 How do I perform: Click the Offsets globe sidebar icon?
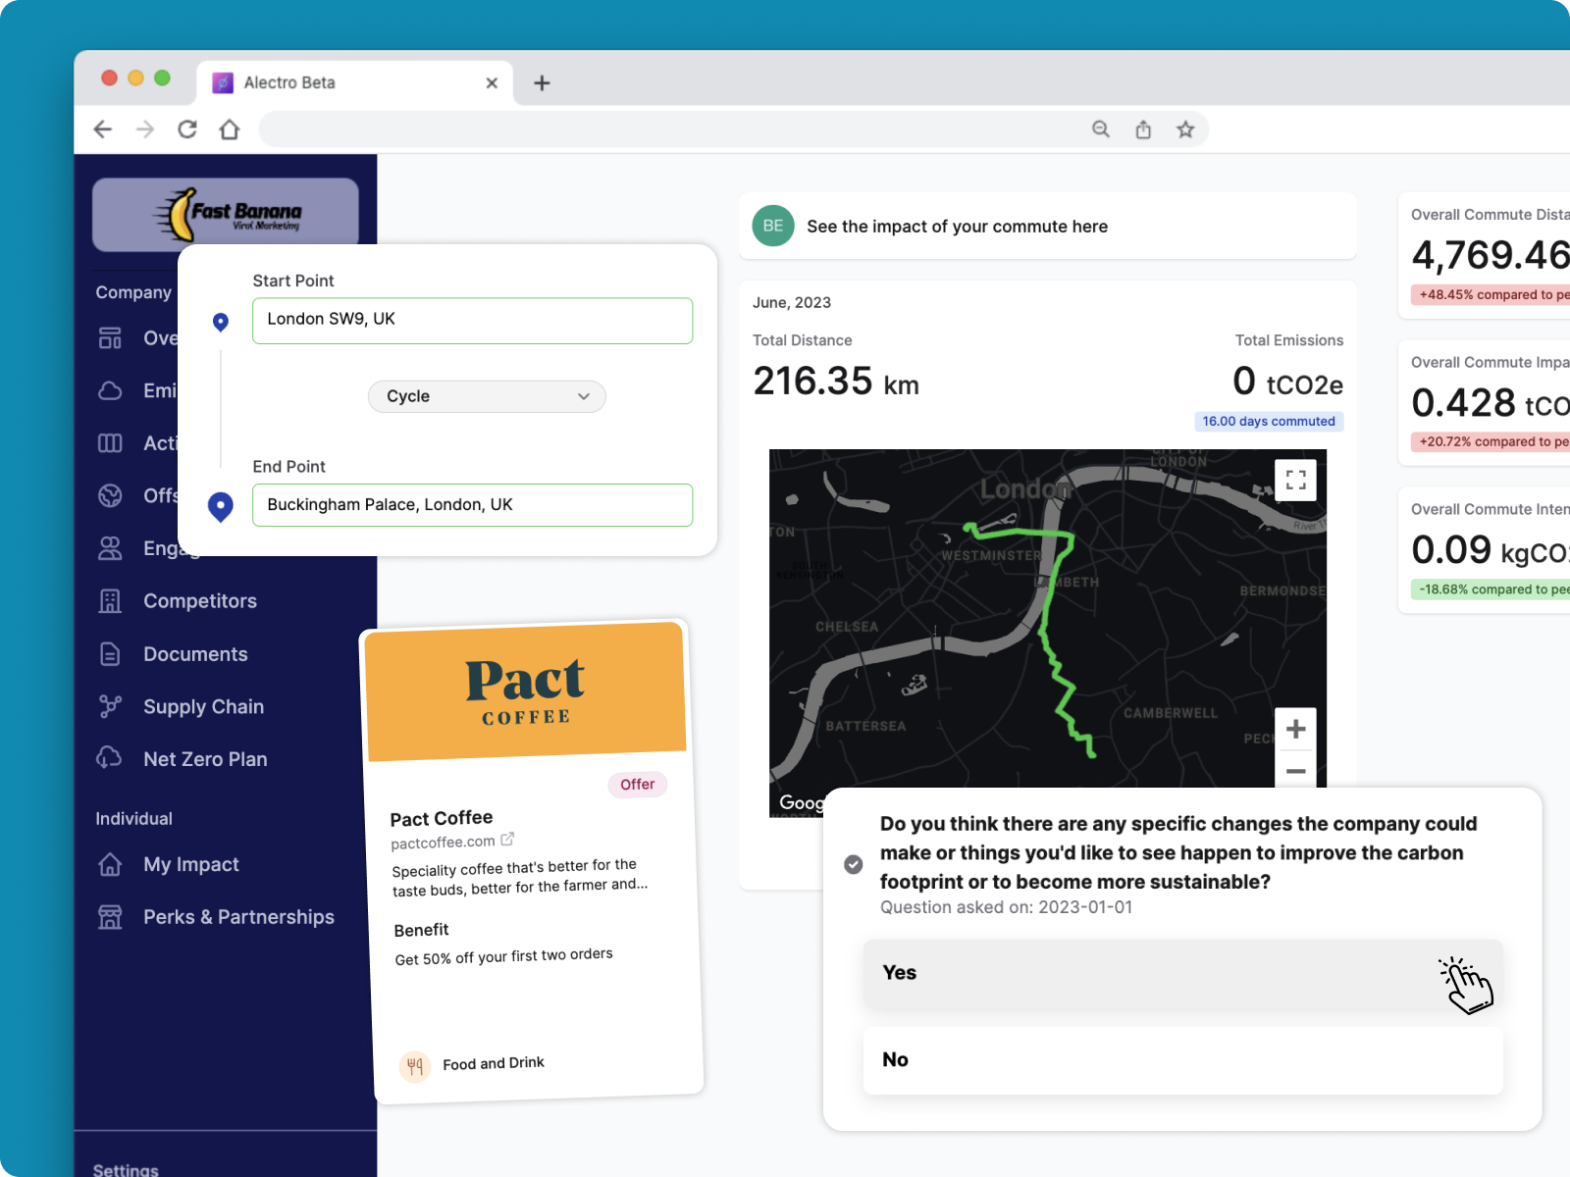(110, 495)
